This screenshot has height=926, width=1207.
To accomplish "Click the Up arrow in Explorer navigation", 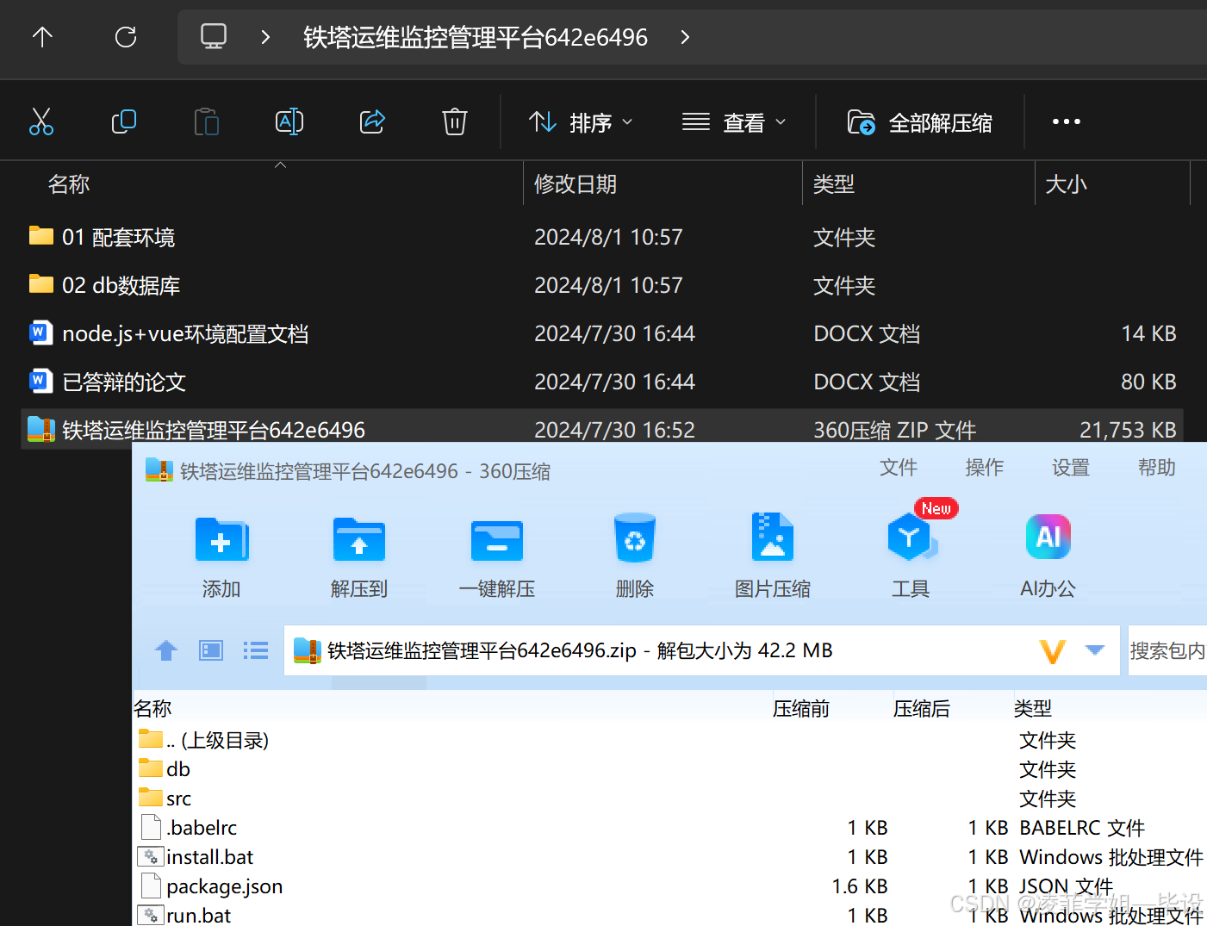I will pyautogui.click(x=42, y=37).
